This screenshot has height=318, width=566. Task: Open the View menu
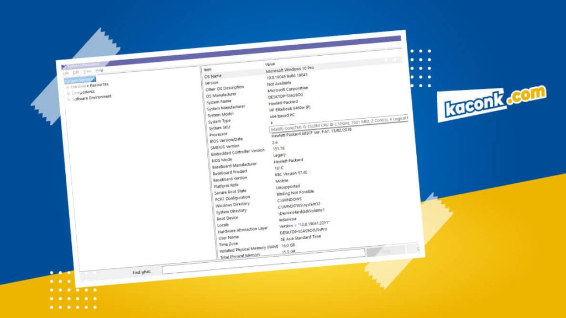(x=87, y=71)
